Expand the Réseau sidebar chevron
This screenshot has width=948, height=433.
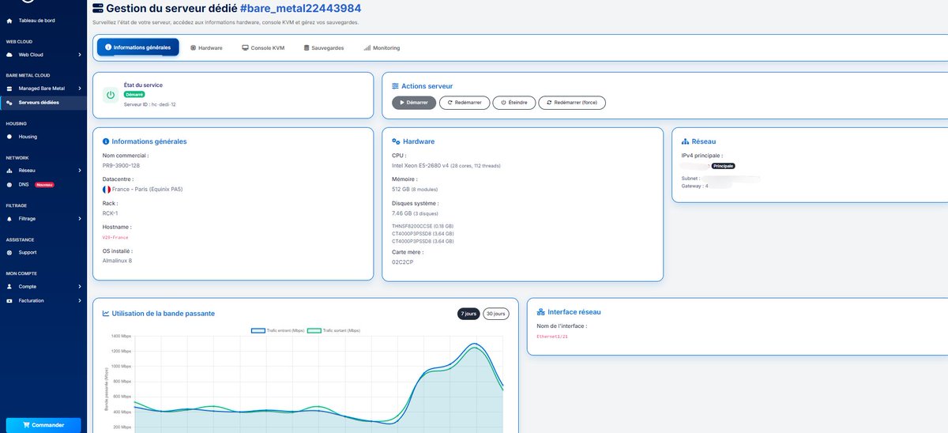point(80,171)
